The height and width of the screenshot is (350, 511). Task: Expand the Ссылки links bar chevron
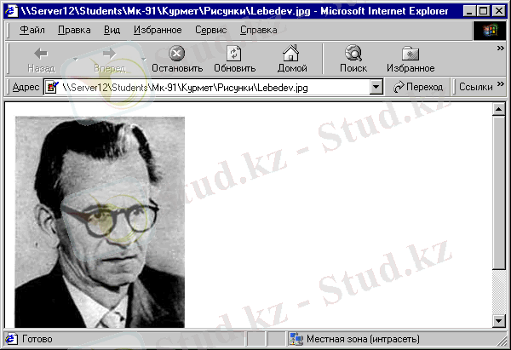(x=500, y=84)
